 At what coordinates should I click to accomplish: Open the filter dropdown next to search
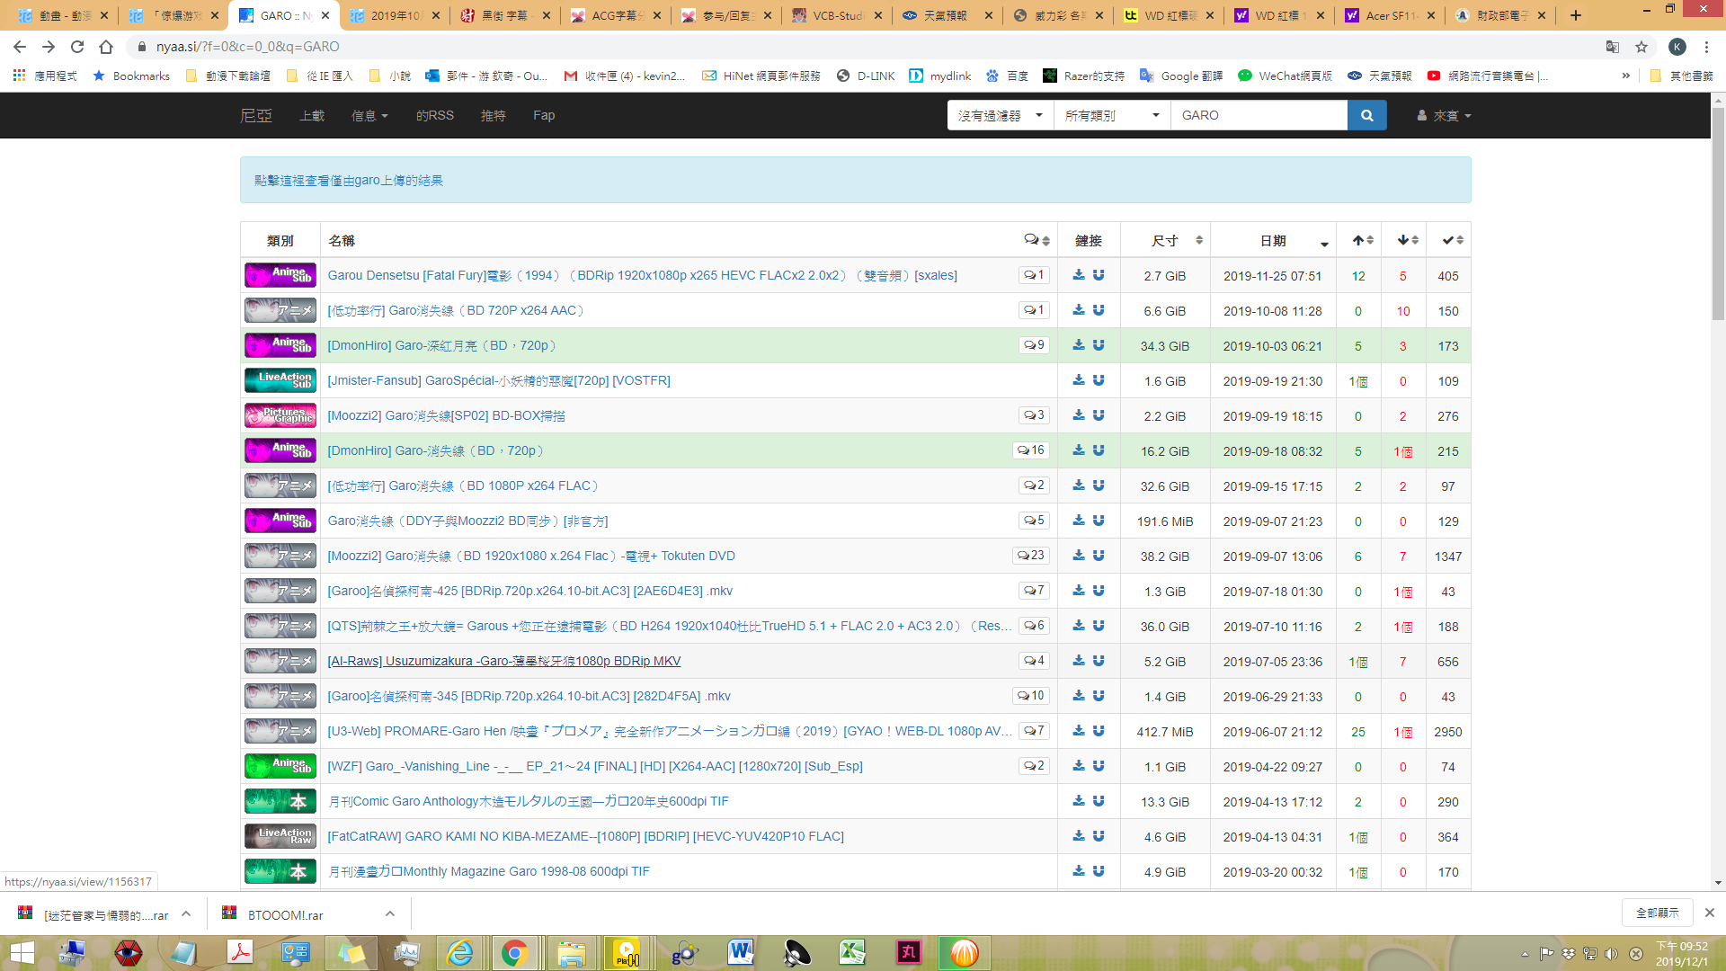pyautogui.click(x=1001, y=115)
